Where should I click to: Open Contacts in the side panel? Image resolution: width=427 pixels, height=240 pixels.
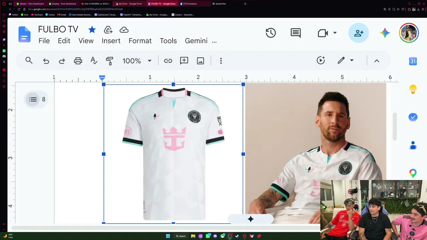tap(413, 145)
